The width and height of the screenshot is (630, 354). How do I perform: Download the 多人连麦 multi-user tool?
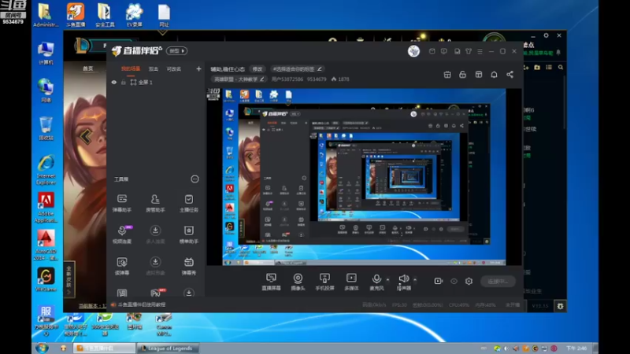tap(155, 234)
